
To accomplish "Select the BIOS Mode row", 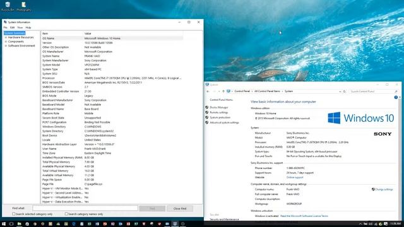I will tap(112, 96).
